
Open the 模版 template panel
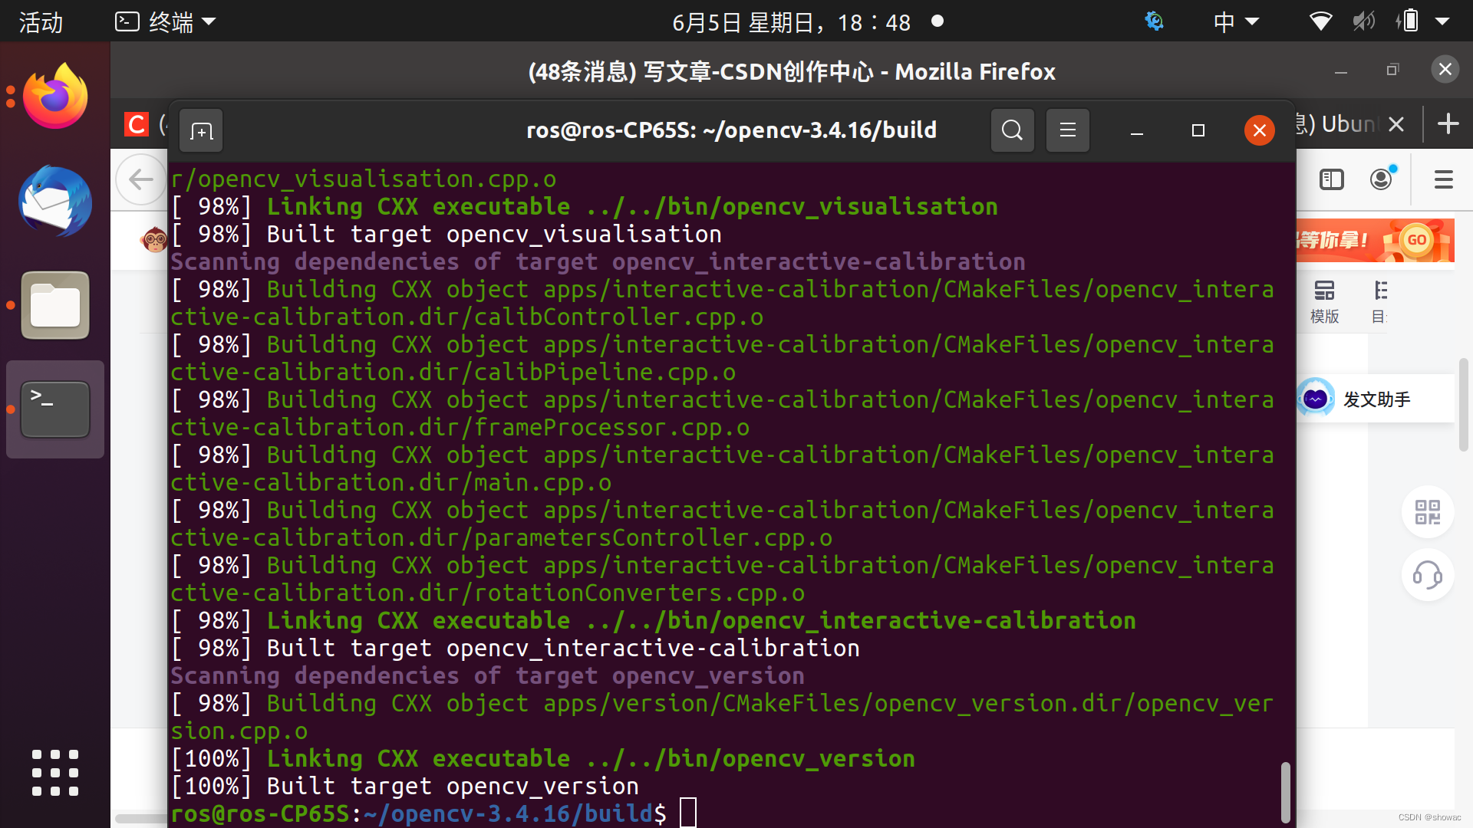1325,301
